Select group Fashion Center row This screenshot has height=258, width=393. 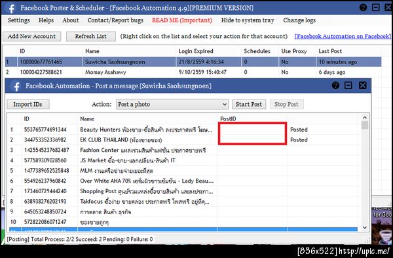tap(183, 150)
